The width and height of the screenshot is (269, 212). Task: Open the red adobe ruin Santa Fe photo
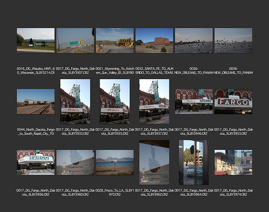(x=154, y=41)
